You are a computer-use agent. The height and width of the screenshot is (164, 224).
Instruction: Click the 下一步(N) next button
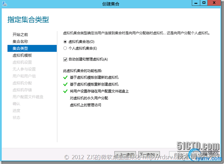pyautogui.click(x=149, y=155)
